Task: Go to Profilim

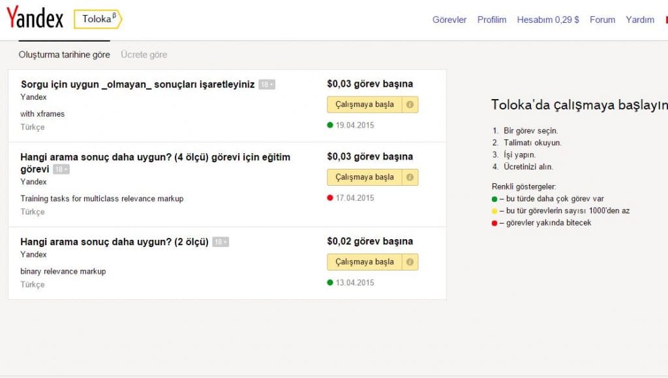Action: [491, 20]
